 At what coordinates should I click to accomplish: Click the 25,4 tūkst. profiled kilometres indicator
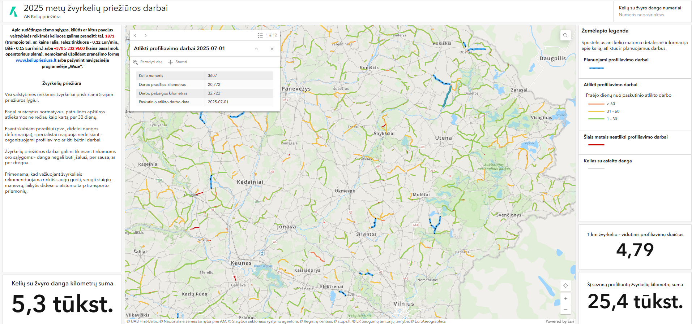(635, 301)
